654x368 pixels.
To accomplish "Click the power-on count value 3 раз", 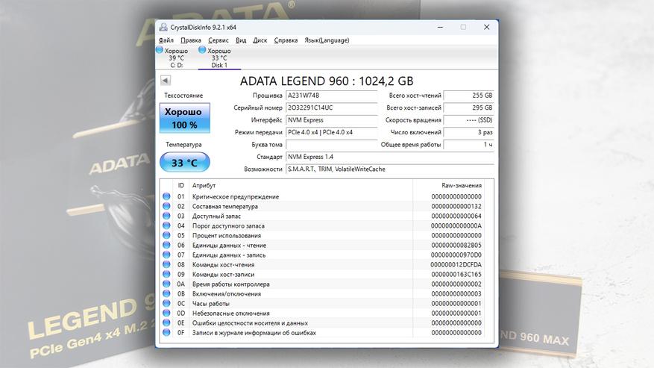I will point(469,132).
